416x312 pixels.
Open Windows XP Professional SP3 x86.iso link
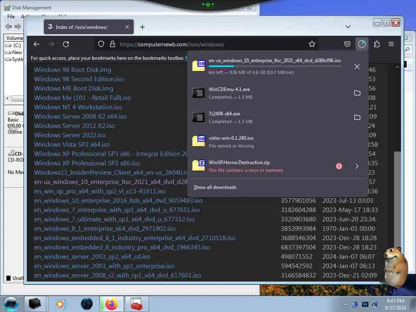click(x=87, y=163)
